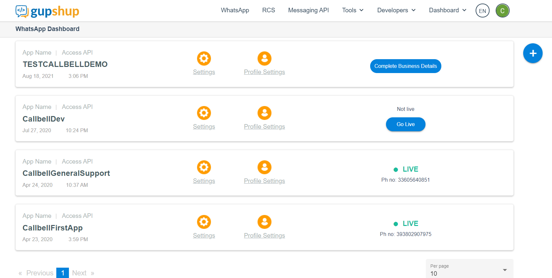The image size is (552, 278).
Task: Open Profile Settings icon for CallbellGeneralSupport
Action: [264, 167]
